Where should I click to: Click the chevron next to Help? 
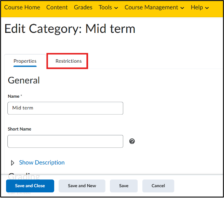[207, 8]
